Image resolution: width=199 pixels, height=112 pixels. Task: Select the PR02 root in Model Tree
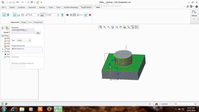6,36
